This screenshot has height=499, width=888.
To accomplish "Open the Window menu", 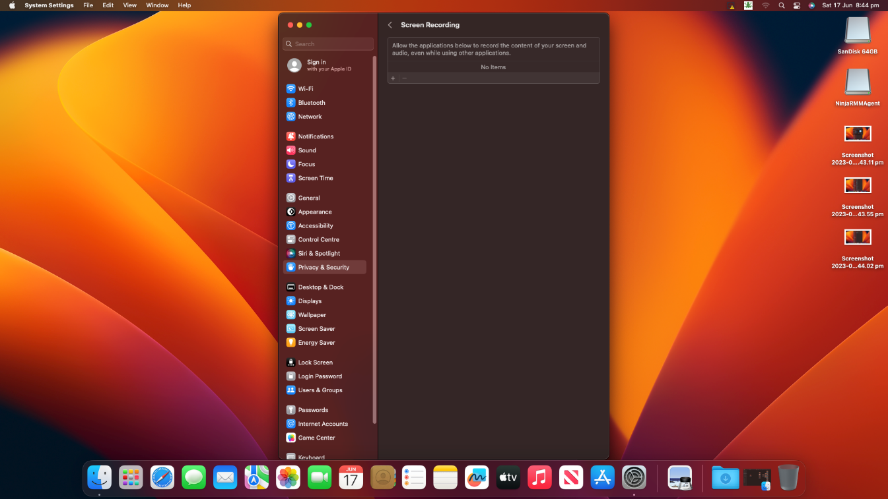I will point(157,5).
